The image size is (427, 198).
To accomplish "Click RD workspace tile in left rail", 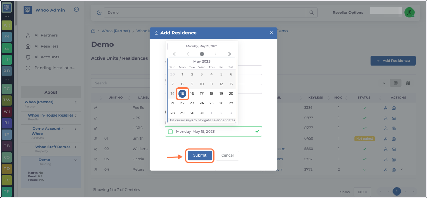I will [x=7, y=72].
